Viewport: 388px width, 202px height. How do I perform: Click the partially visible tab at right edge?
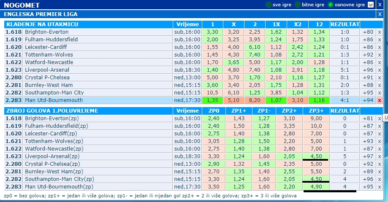(385, 118)
